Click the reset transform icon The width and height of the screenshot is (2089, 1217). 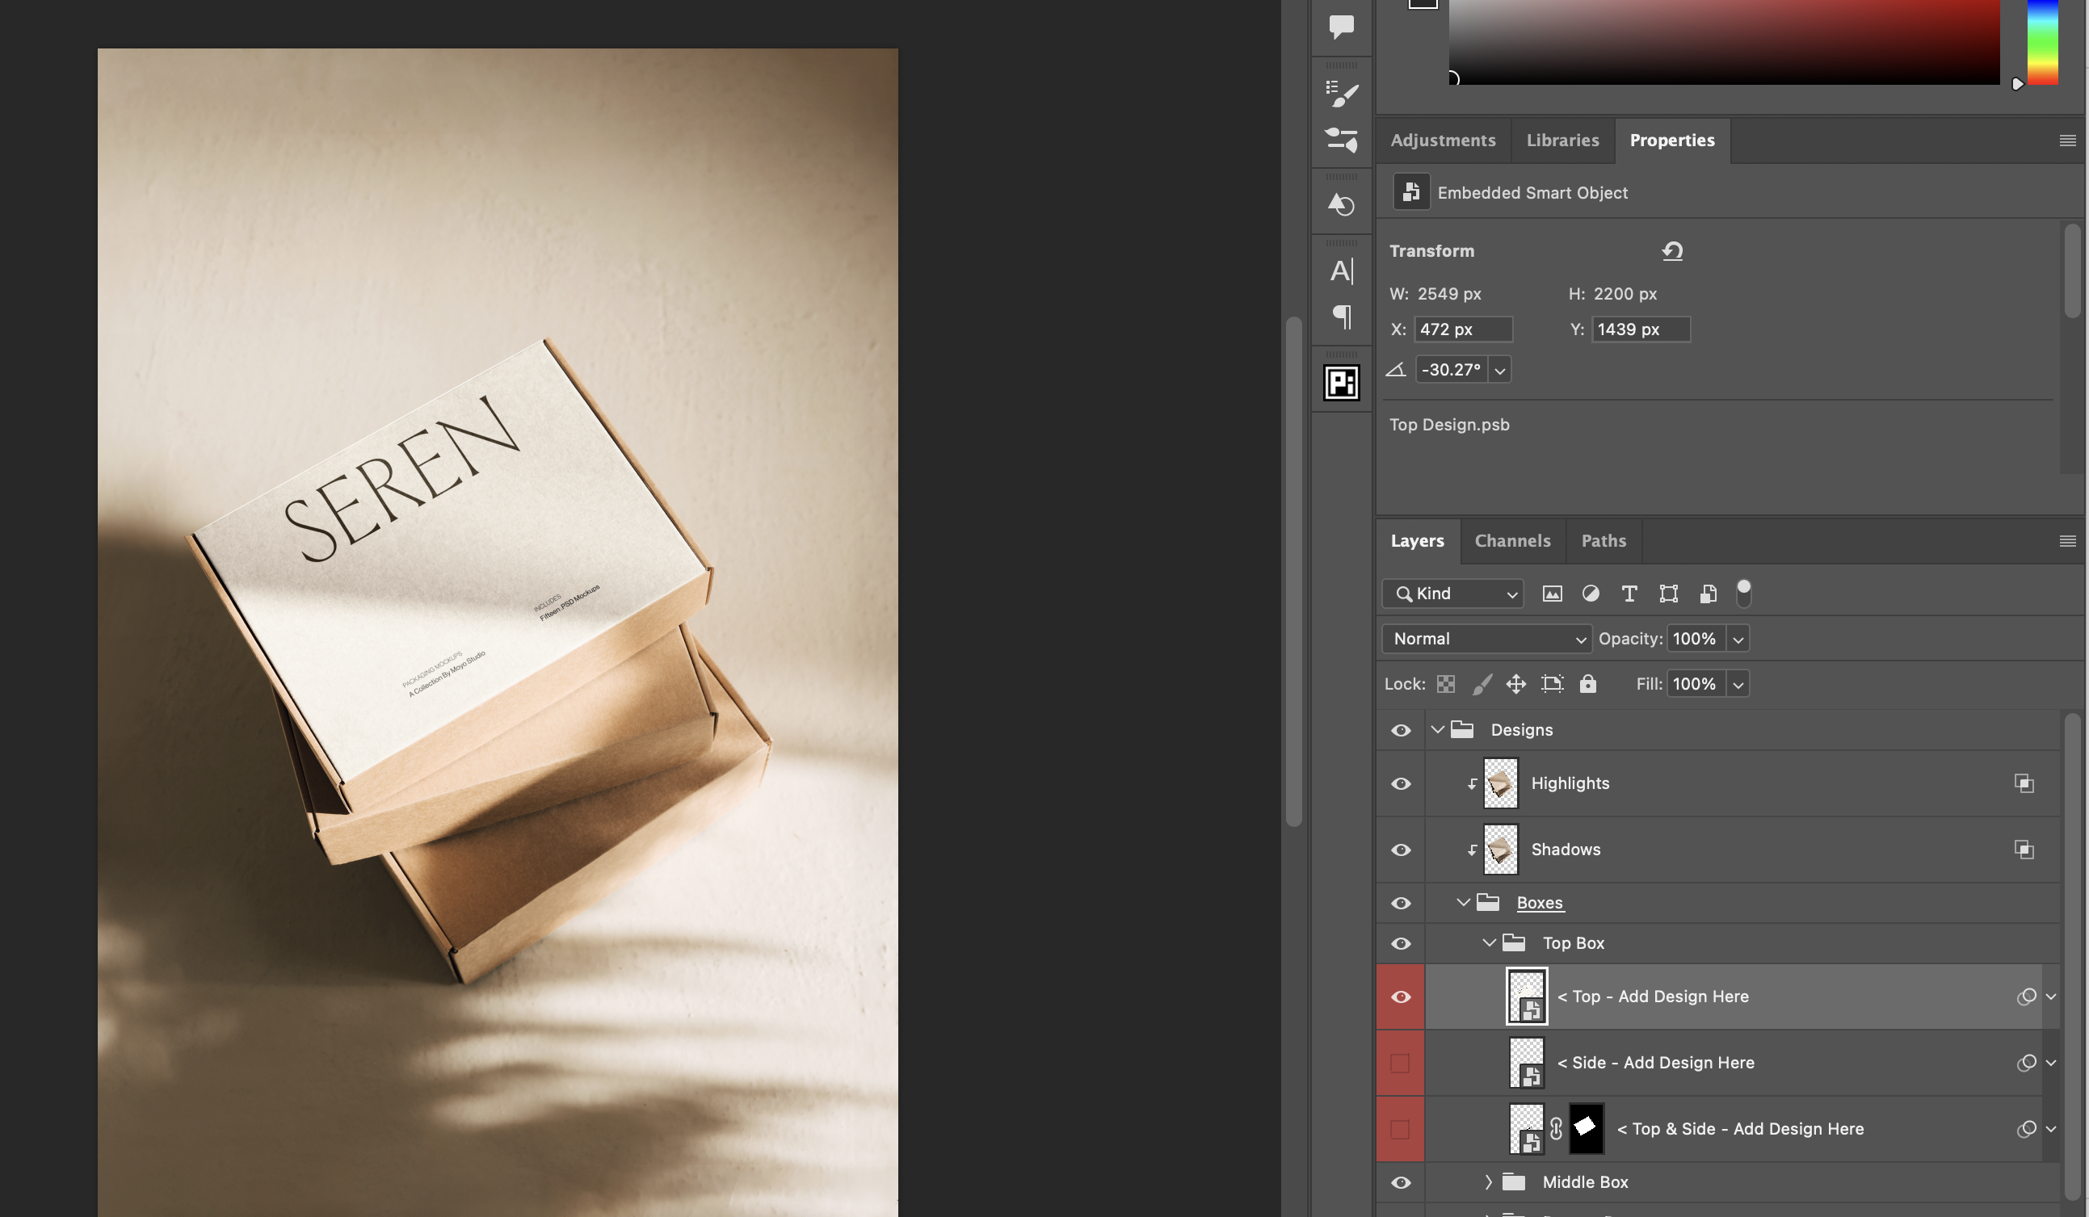tap(1672, 251)
